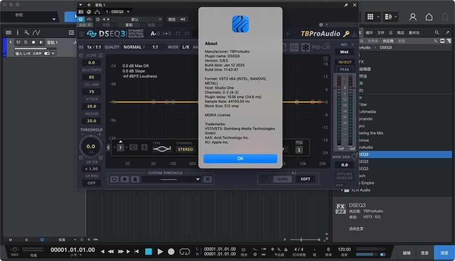455x261 pixels.
Task: Click the Selectivity value 85
Action: (91, 77)
